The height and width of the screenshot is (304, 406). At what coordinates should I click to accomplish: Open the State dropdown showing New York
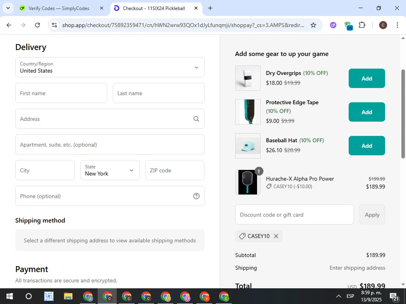pyautogui.click(x=110, y=170)
